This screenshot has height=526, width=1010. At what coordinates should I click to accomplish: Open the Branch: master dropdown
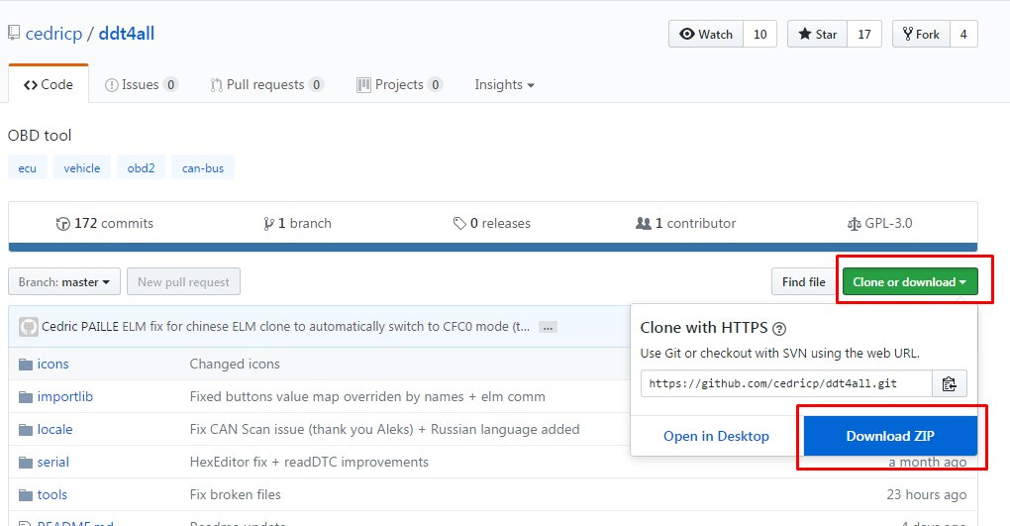64,282
